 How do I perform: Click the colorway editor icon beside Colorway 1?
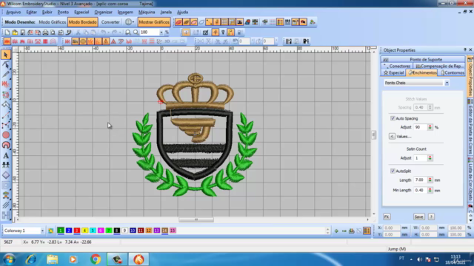point(51,231)
